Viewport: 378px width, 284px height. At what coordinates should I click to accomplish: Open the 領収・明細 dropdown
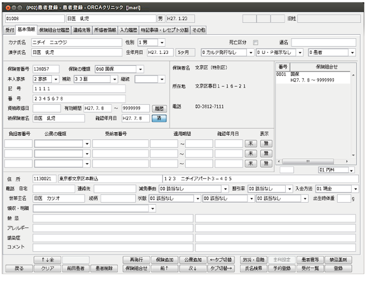[153, 208]
